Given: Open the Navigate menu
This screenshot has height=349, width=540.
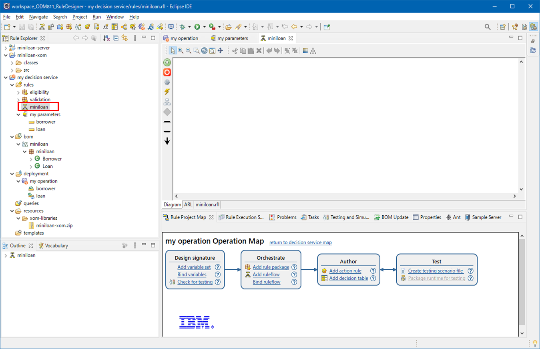Looking at the screenshot, I should 38,17.
